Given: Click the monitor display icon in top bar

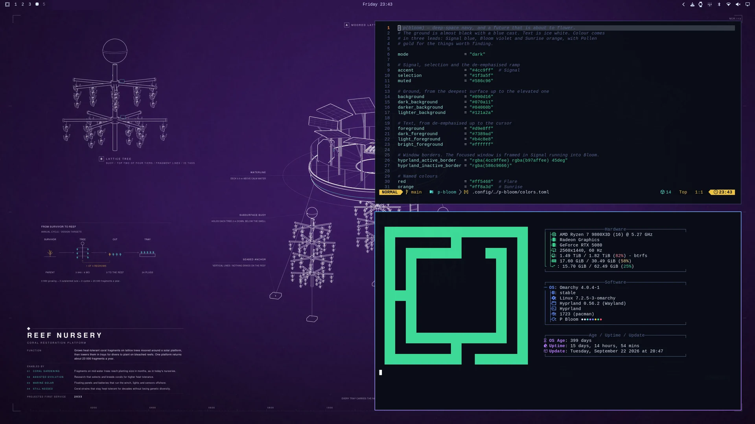Looking at the screenshot, I should click(748, 4).
